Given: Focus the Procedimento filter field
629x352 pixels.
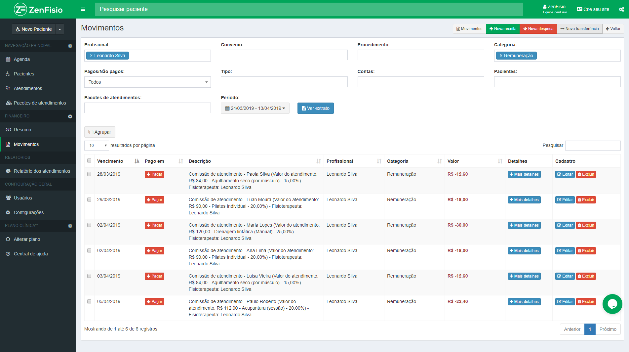Looking at the screenshot, I should point(421,55).
